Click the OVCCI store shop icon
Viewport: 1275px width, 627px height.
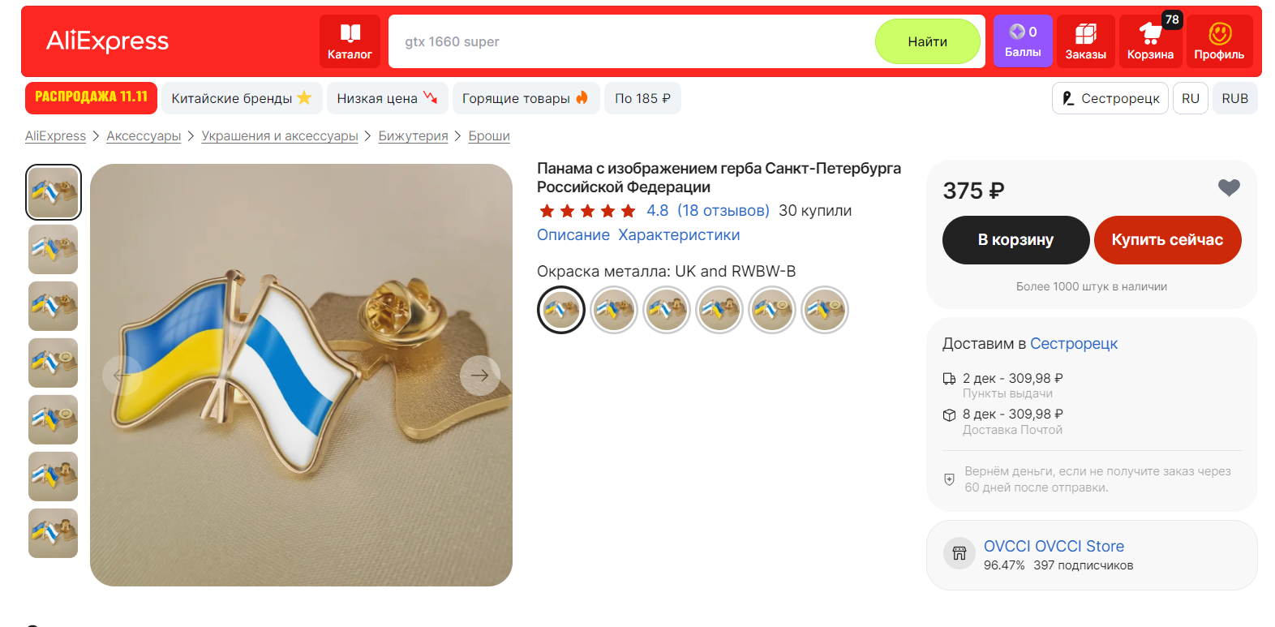959,554
